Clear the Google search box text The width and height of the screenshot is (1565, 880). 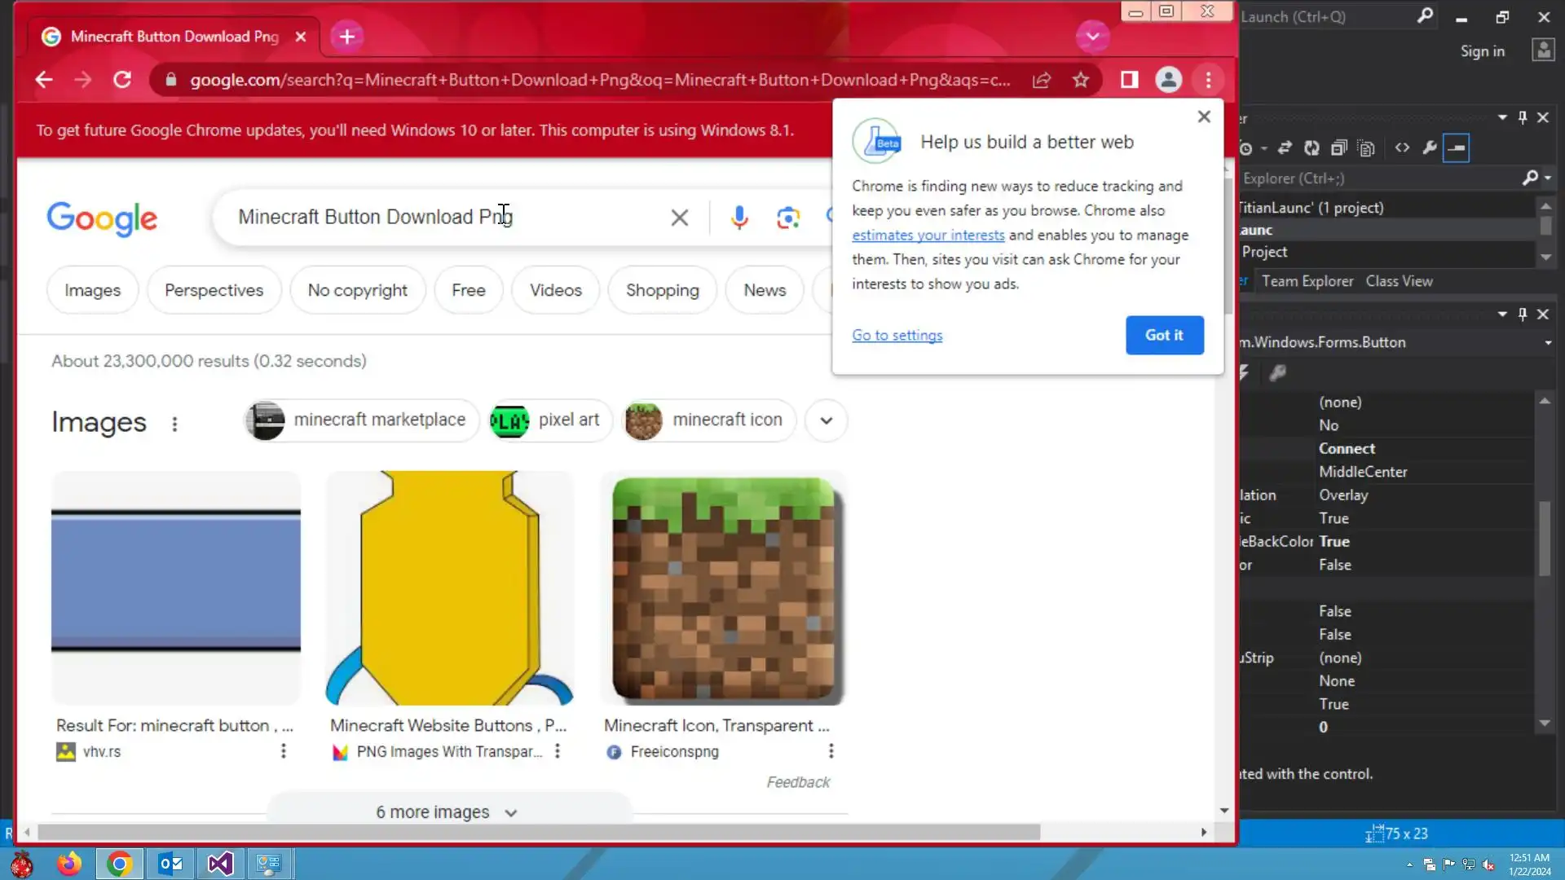(x=679, y=218)
